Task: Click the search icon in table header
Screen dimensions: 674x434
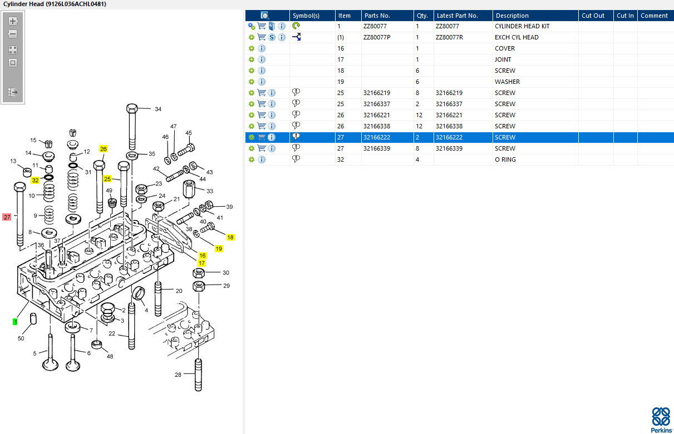Action: (265, 16)
